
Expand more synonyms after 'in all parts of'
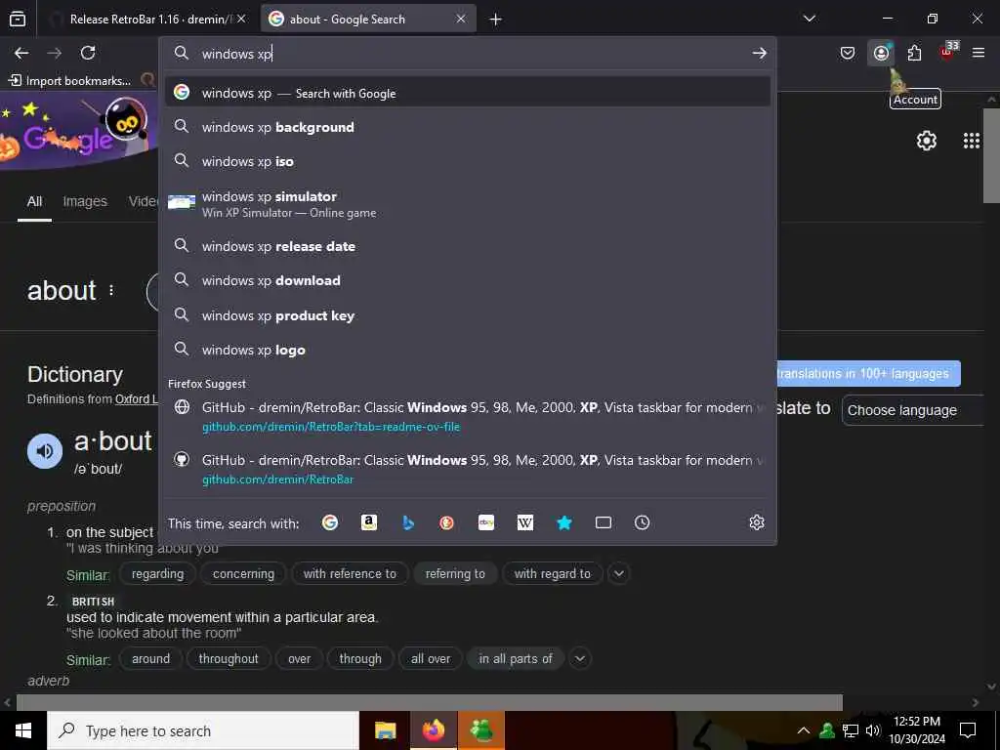(x=580, y=658)
